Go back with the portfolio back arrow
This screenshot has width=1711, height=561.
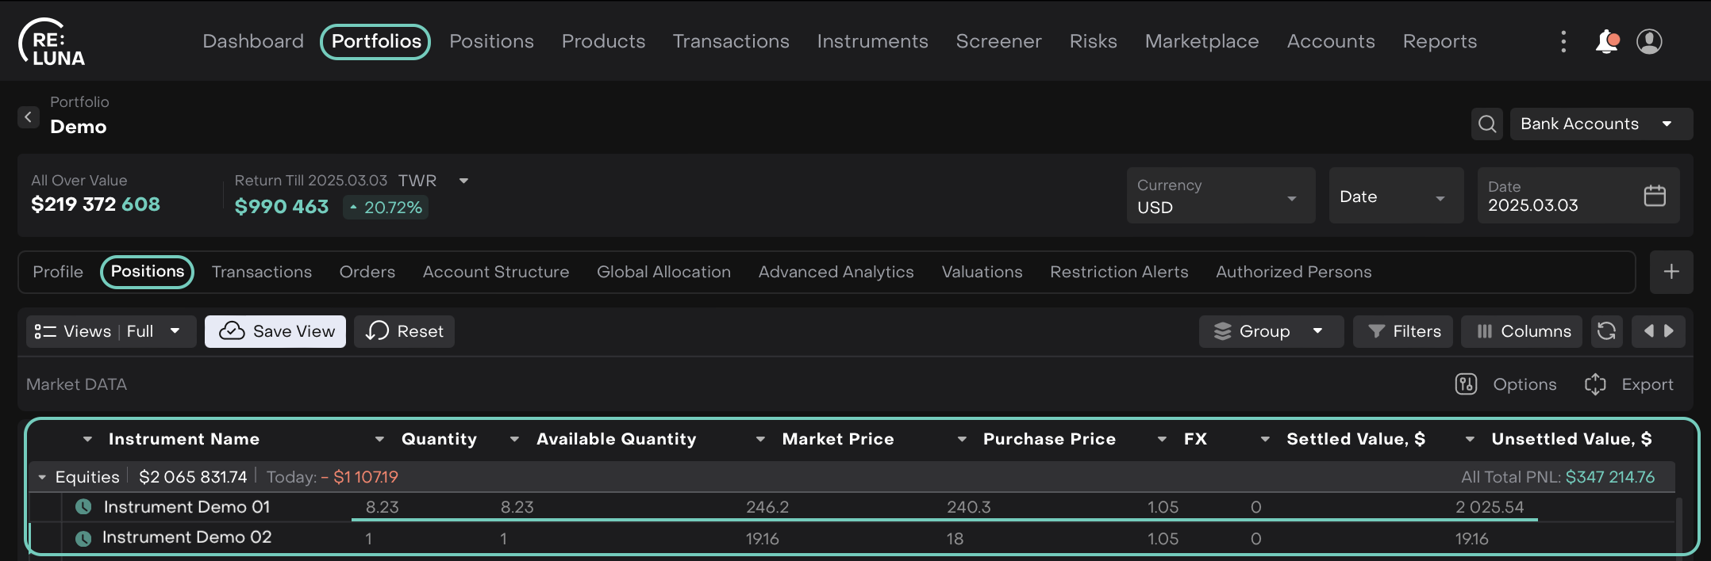pyautogui.click(x=29, y=117)
